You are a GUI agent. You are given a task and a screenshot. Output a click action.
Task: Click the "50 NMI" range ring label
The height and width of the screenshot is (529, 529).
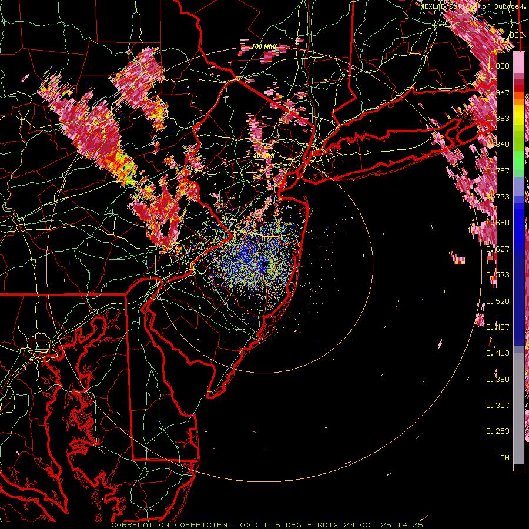(x=263, y=155)
